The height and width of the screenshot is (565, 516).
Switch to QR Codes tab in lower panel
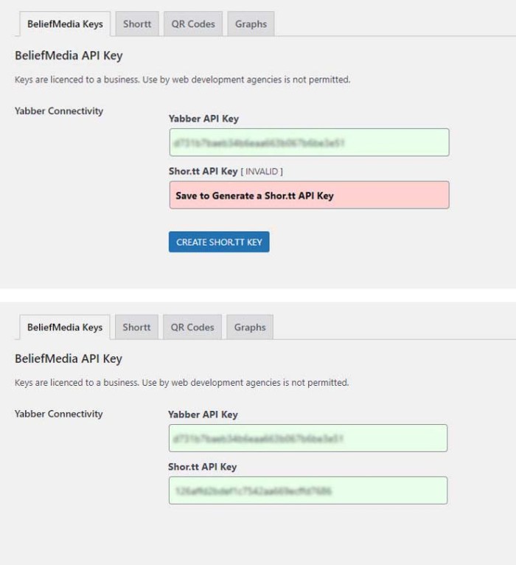click(192, 327)
